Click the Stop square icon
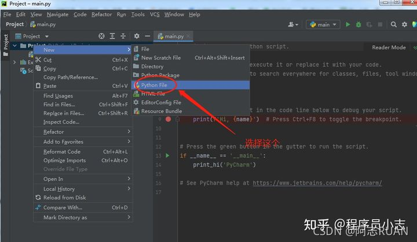 point(380,24)
